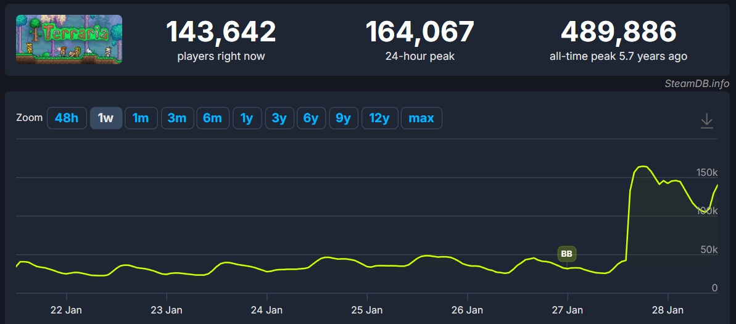
Task: Select the 48h zoom range
Action: click(67, 118)
